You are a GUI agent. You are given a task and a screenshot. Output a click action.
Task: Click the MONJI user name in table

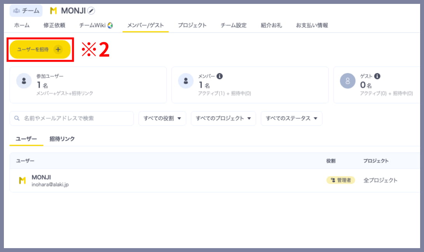[41, 177]
